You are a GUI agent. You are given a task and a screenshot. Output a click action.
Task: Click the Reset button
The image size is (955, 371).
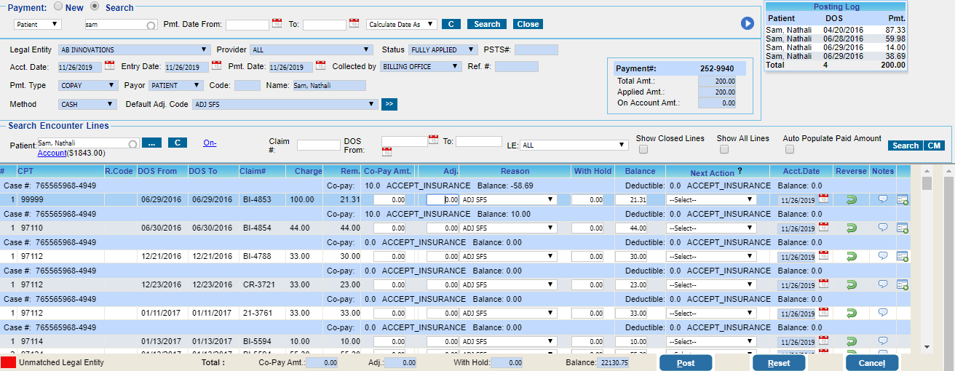tap(779, 363)
